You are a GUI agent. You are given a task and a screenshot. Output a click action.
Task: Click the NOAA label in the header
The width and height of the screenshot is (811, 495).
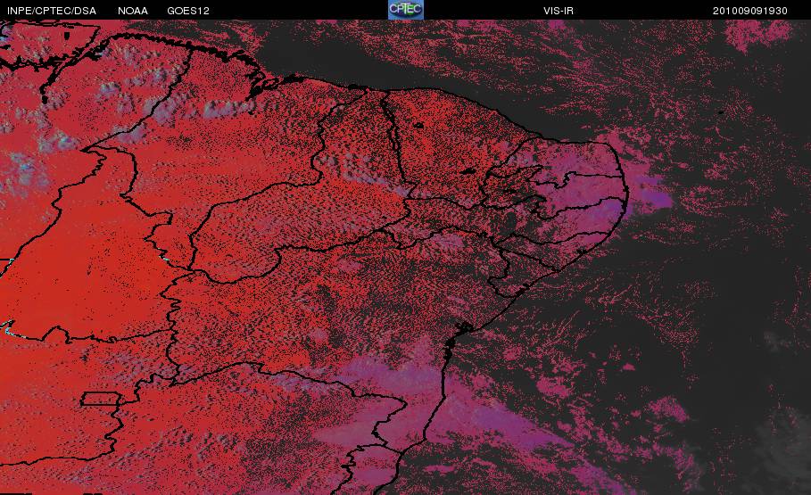133,11
